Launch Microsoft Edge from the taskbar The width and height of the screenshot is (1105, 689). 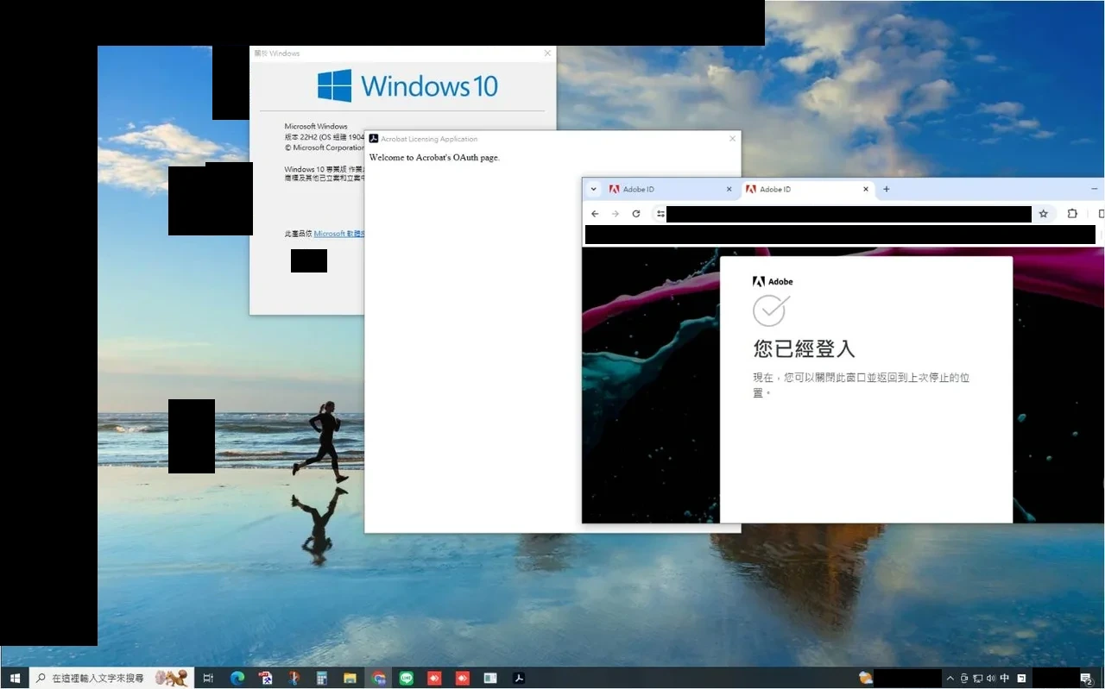tap(237, 679)
